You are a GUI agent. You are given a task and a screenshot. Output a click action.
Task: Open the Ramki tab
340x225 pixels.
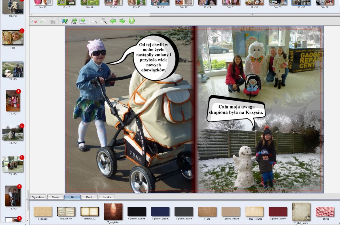(90, 197)
